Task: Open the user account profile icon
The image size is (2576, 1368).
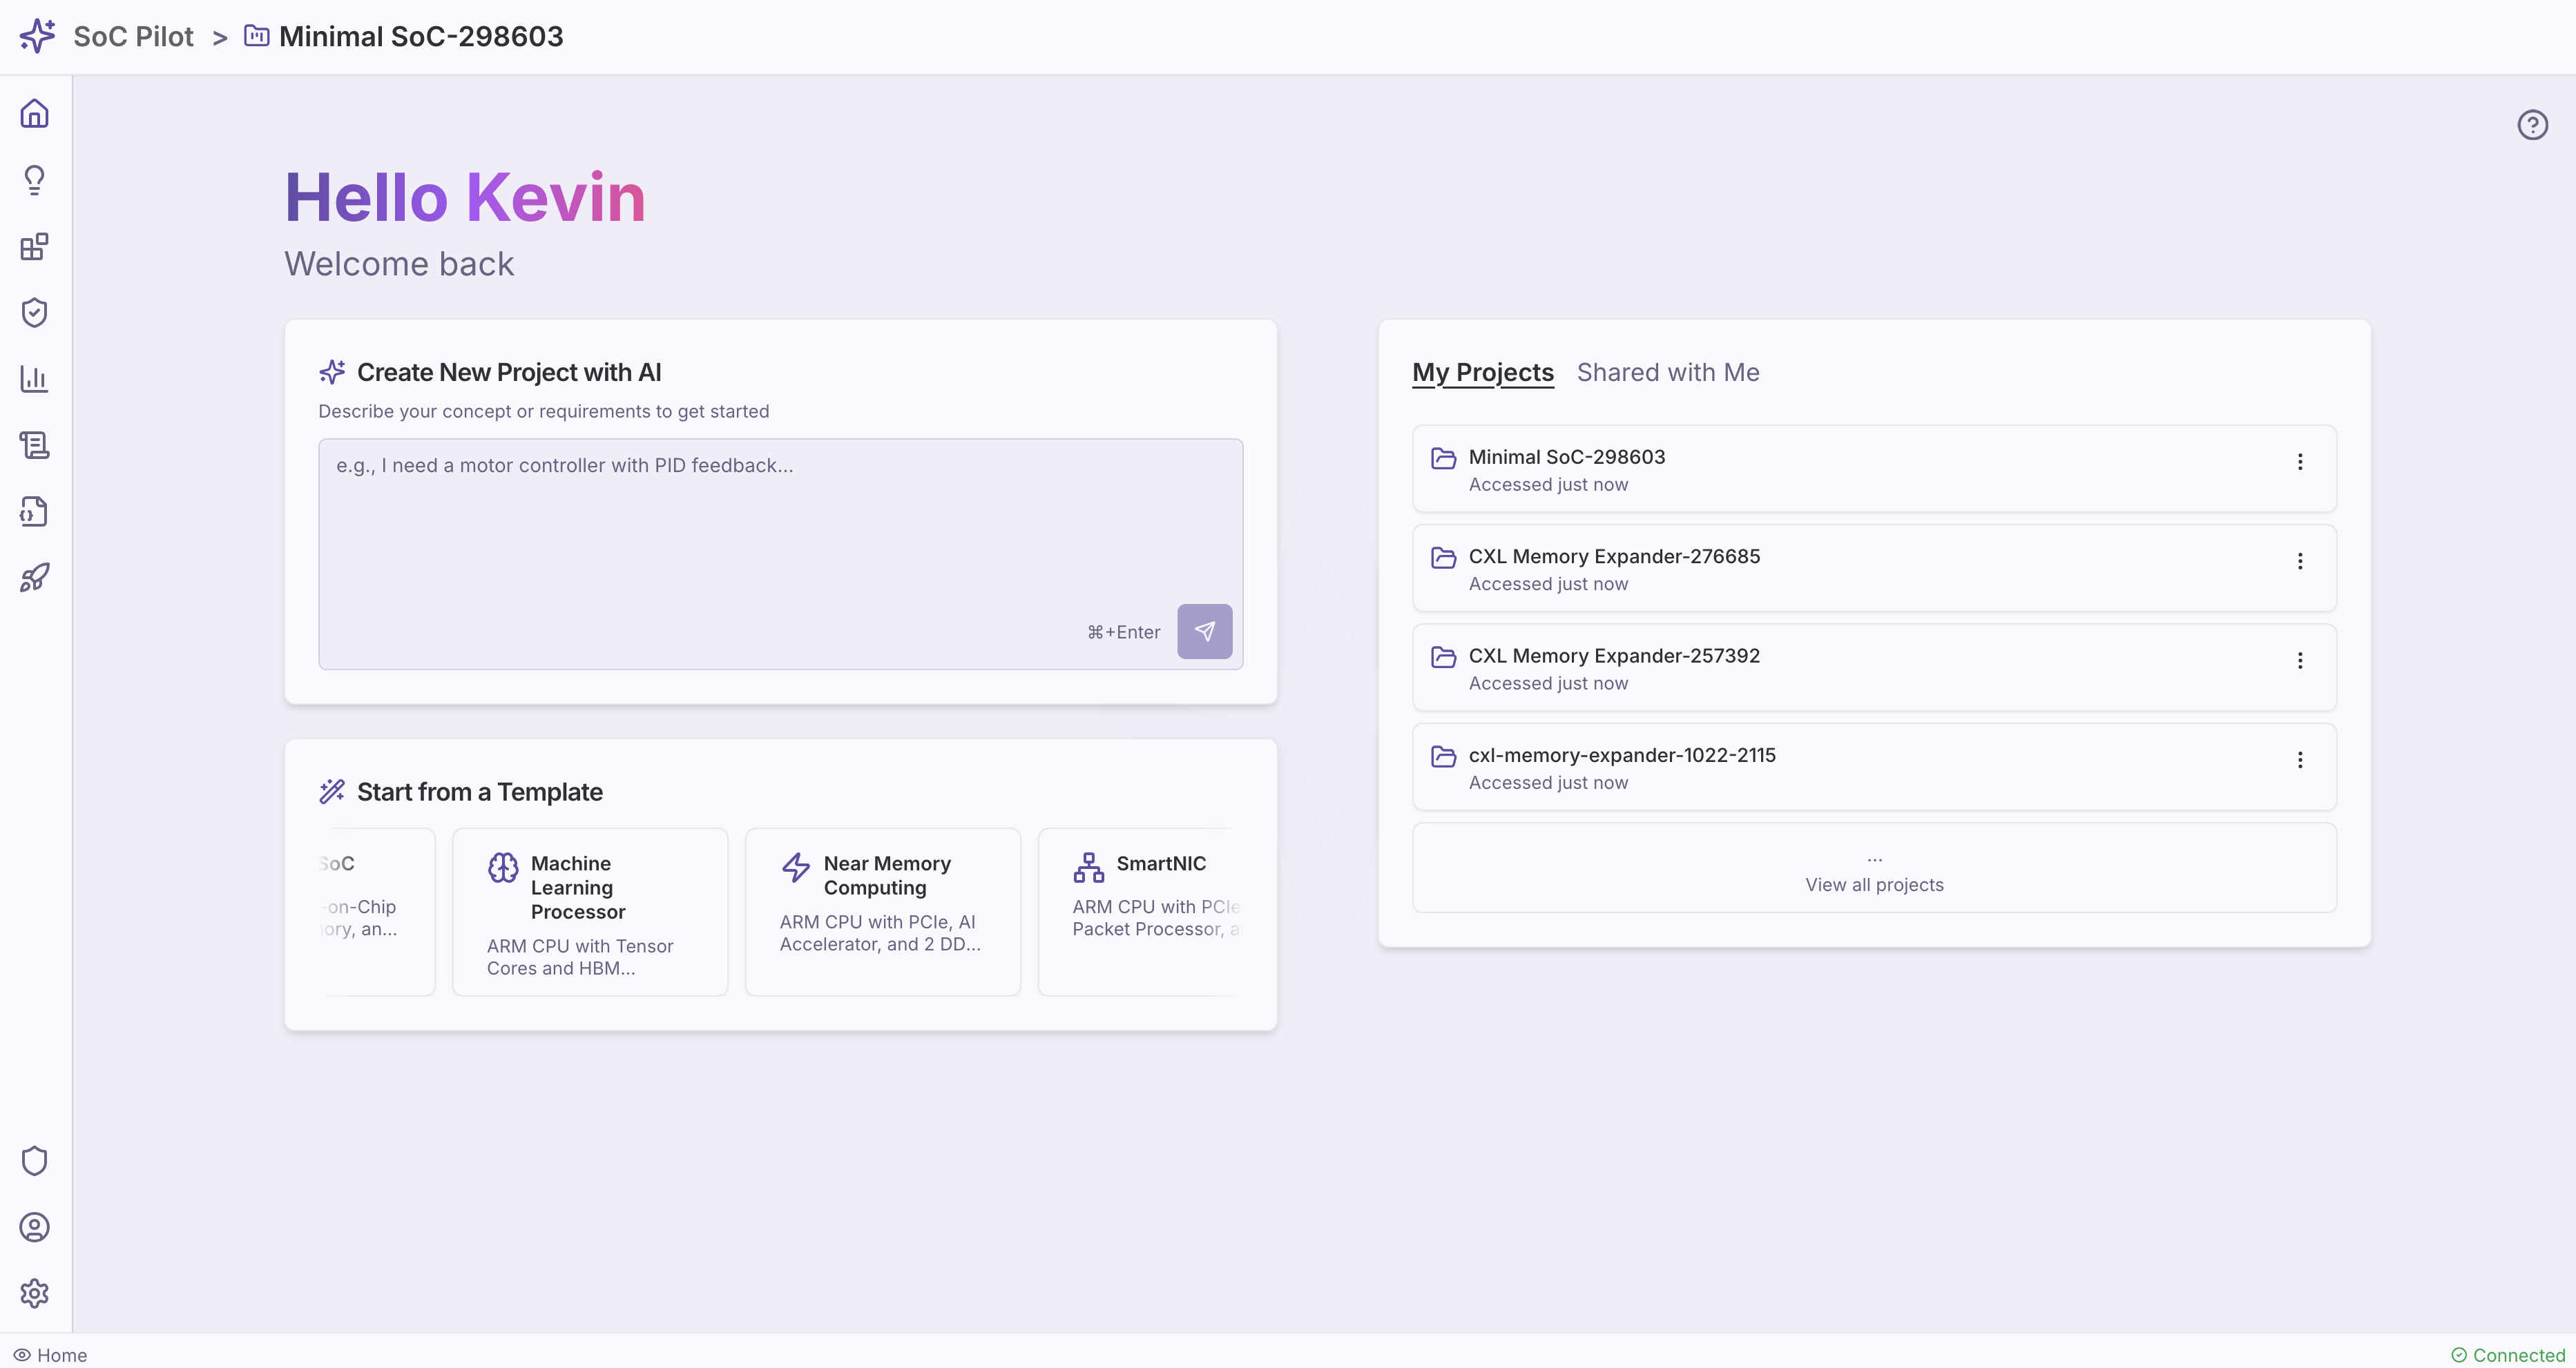Action: click(34, 1227)
